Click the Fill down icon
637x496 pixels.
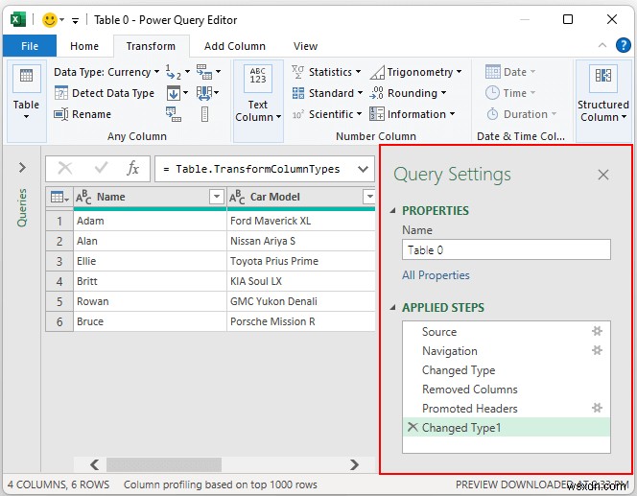[174, 93]
